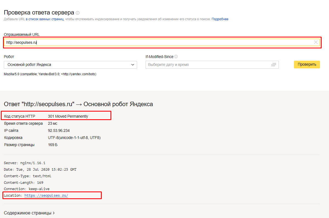Click the Ответ heading for Основной робот Яндекса

click(x=78, y=104)
